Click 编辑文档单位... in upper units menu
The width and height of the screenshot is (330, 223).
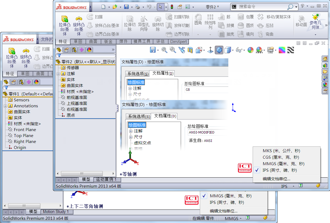click(277, 179)
